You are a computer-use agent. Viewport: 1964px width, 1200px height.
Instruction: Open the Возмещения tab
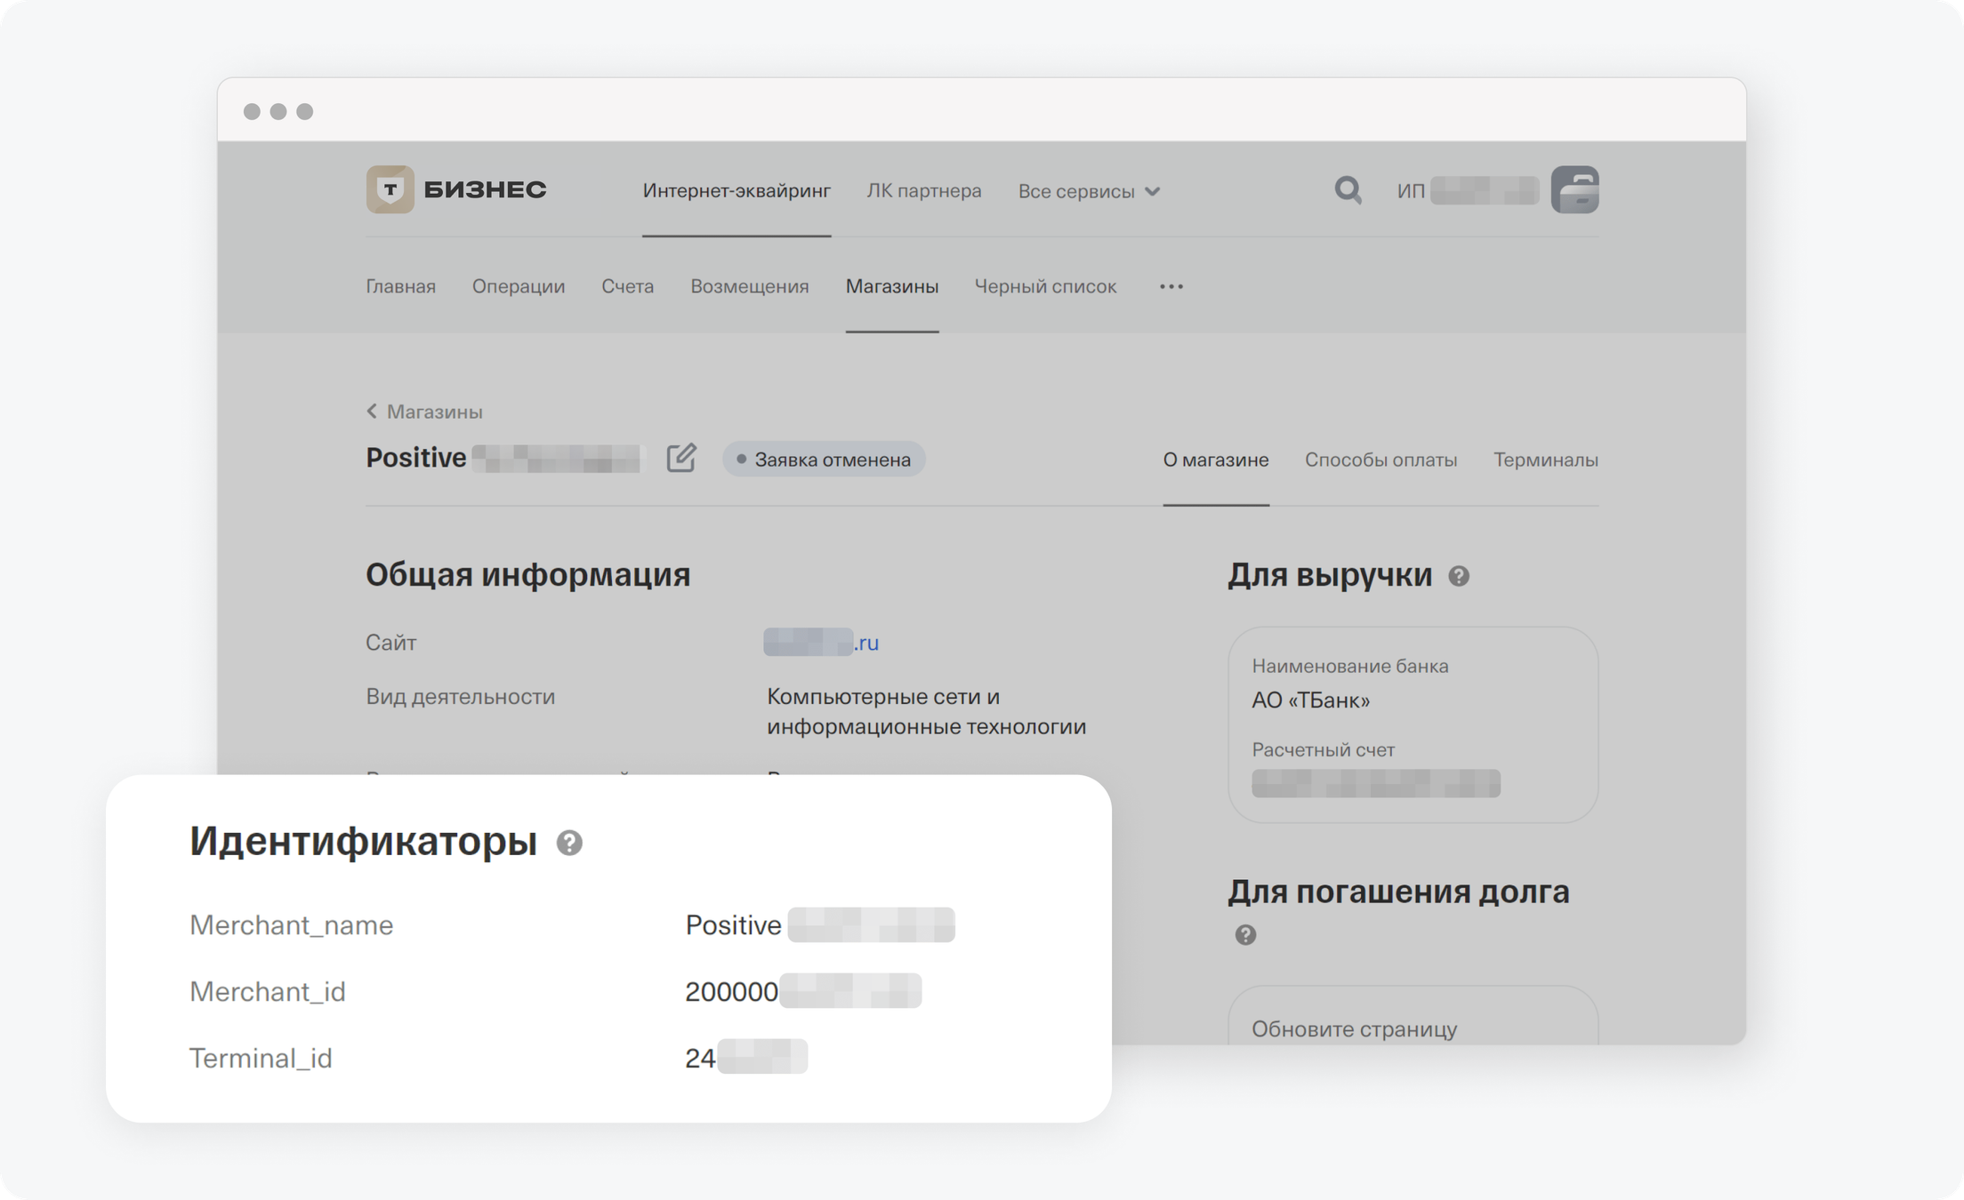tap(749, 286)
